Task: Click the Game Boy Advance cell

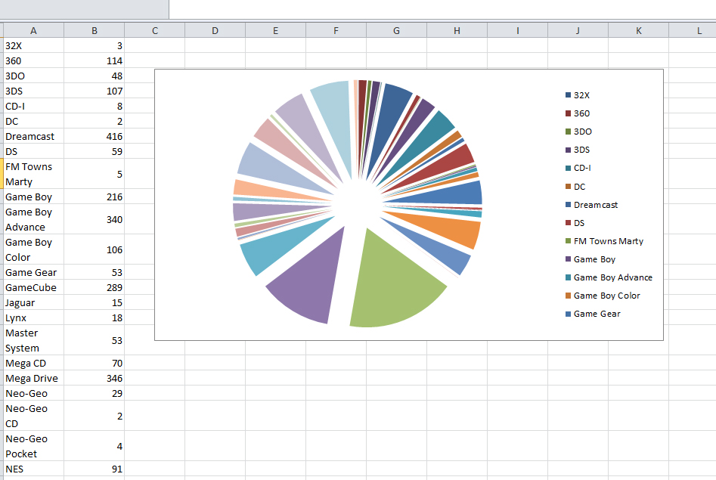Action: click(x=33, y=219)
